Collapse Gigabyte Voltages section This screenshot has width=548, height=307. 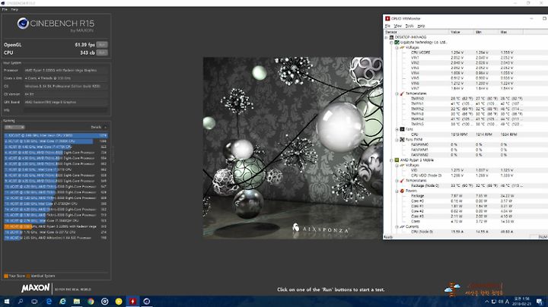(x=397, y=47)
